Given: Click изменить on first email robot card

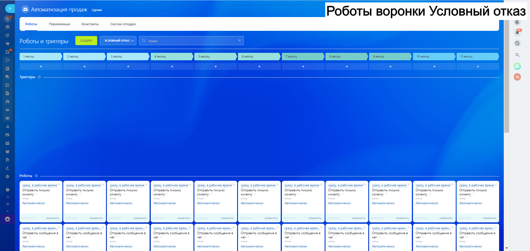Looking at the screenshot, I should 52,218.
